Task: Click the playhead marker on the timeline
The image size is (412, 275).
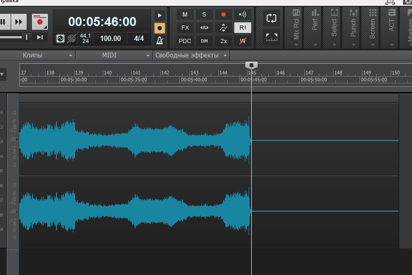Action: click(251, 65)
